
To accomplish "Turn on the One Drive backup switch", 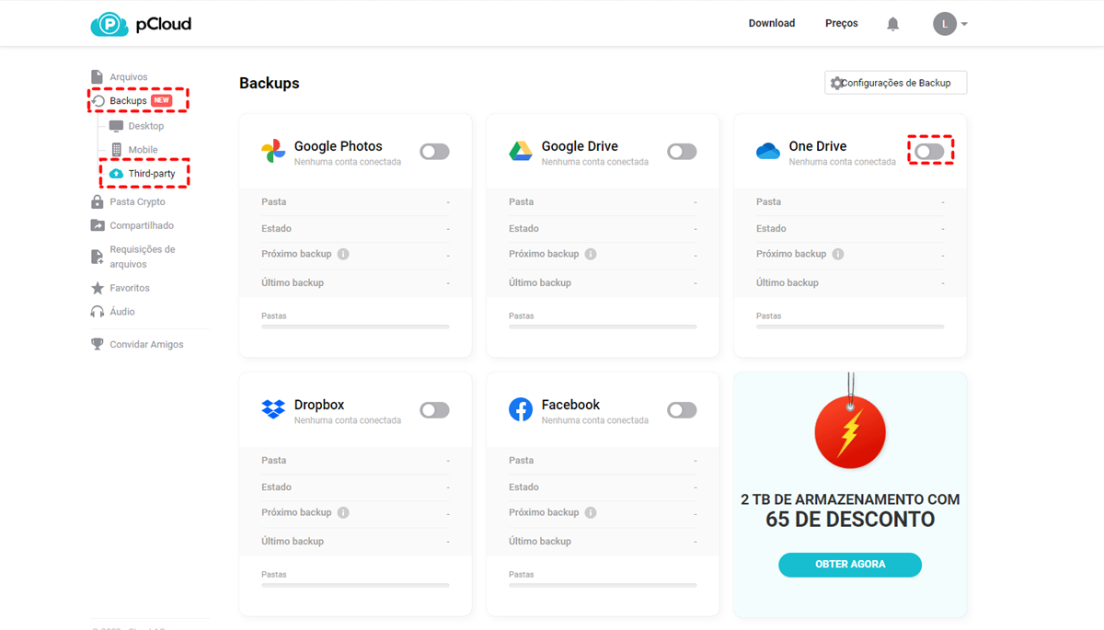I will tap(929, 152).
